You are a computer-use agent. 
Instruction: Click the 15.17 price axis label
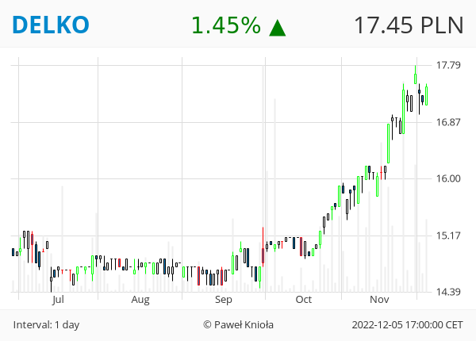click(448, 236)
